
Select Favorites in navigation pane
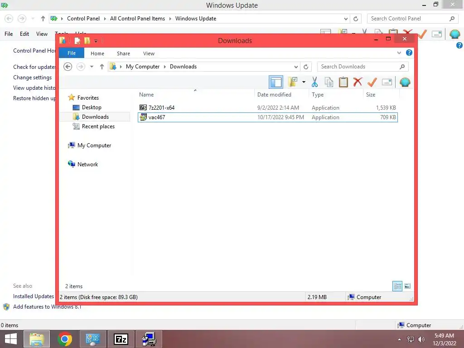(x=88, y=98)
